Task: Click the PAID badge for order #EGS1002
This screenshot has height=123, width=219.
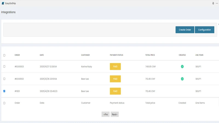Action: [x=115, y=79]
